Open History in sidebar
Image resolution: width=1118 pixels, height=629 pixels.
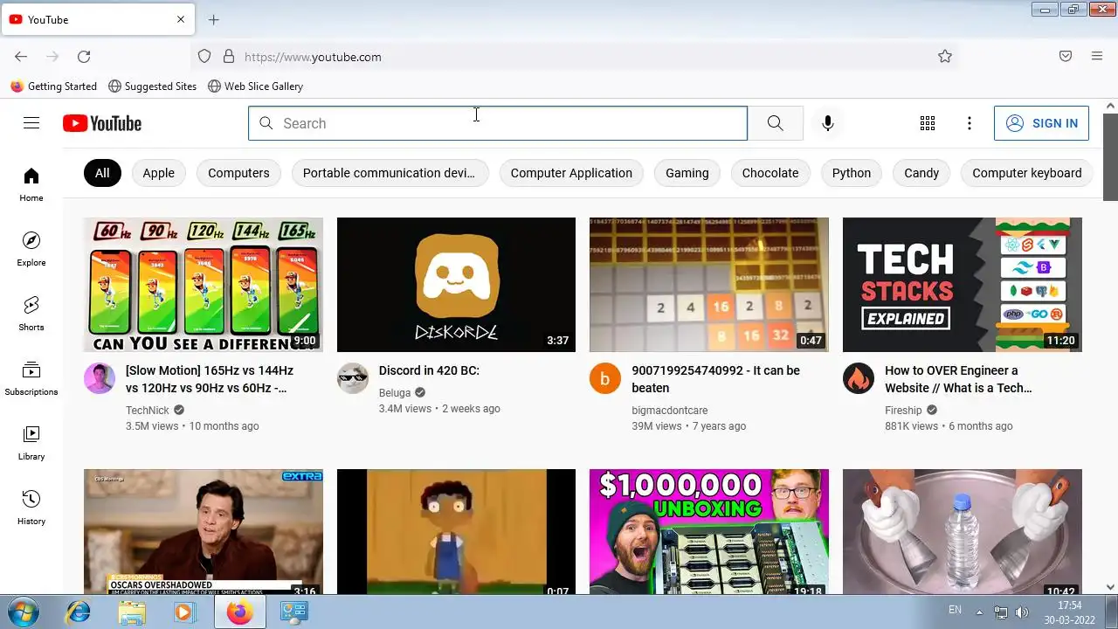(31, 508)
